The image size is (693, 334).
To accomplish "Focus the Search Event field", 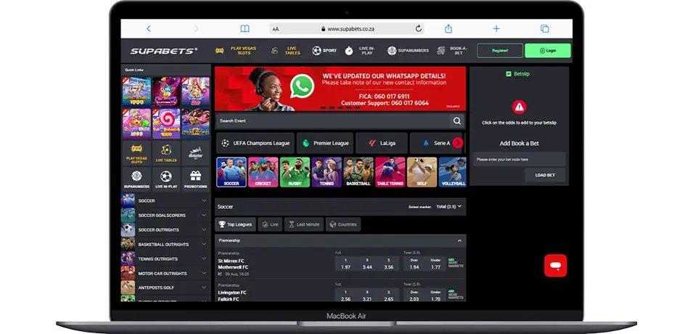I will coord(333,121).
